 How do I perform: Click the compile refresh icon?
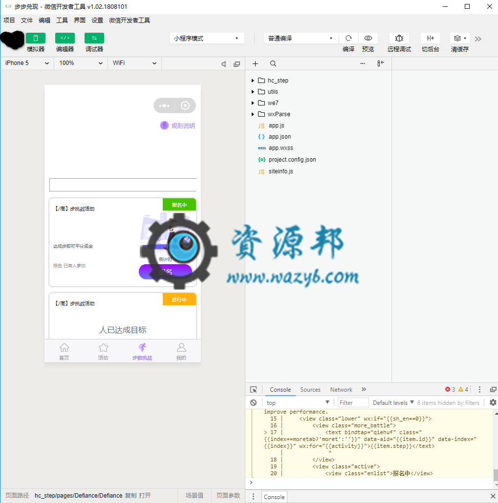click(x=348, y=38)
